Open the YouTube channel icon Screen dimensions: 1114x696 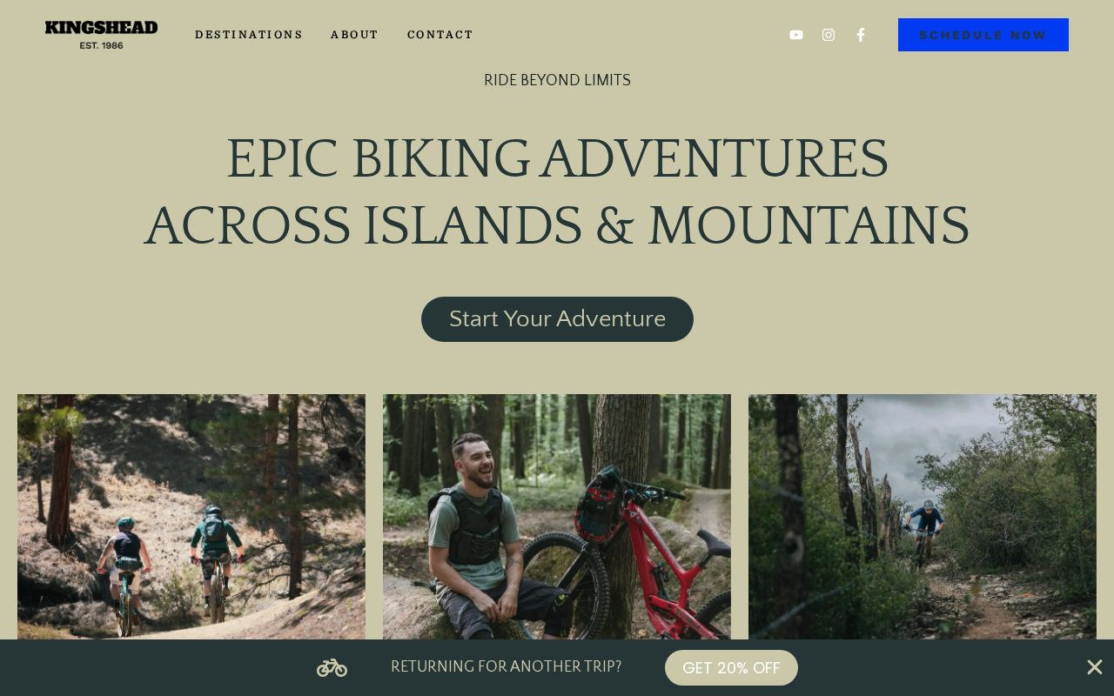tap(796, 35)
